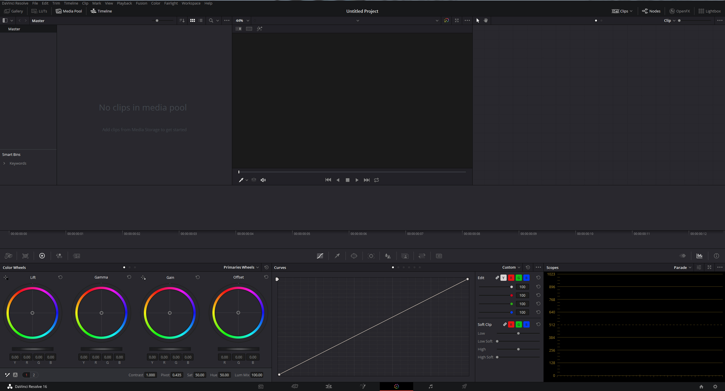Image resolution: width=725 pixels, height=391 pixels.
Task: Show the Gallery panel
Action: tap(14, 11)
